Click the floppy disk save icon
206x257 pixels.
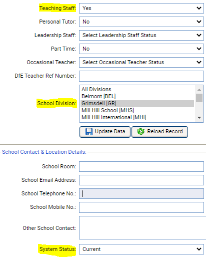coord(89,132)
